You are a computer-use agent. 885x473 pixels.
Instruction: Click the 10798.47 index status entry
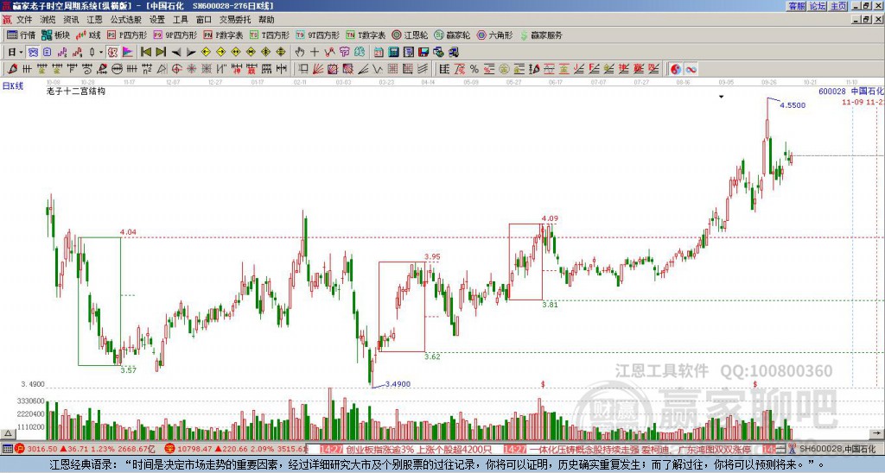tap(237, 450)
